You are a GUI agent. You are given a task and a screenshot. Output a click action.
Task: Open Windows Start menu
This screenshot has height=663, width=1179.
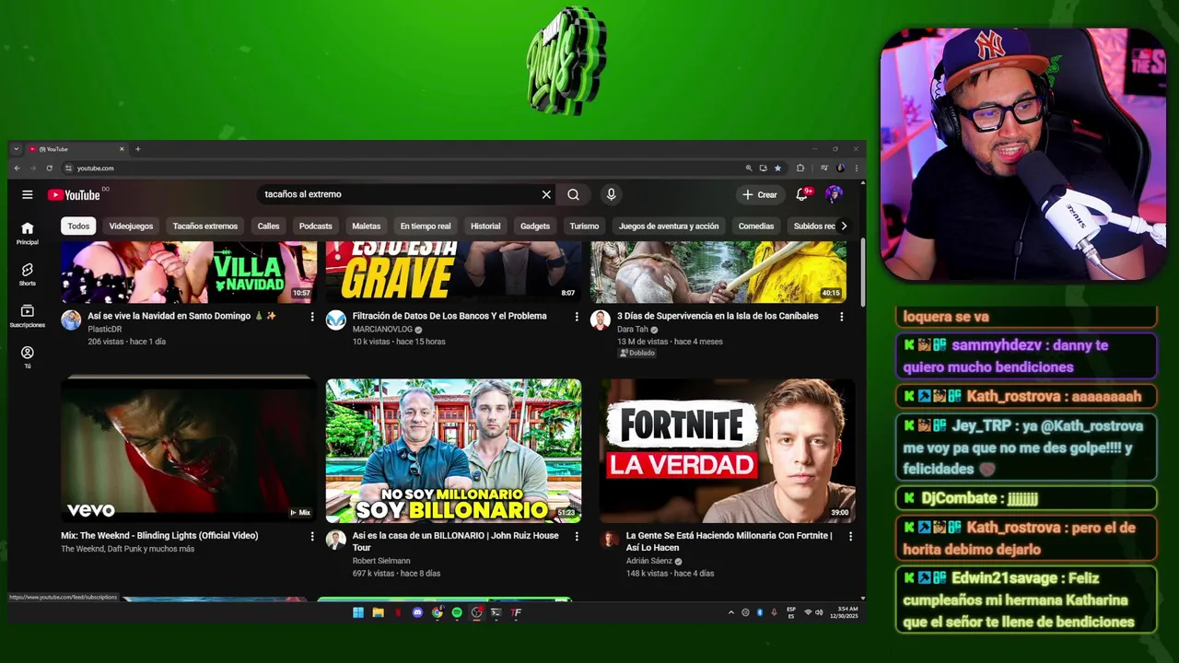coord(358,612)
